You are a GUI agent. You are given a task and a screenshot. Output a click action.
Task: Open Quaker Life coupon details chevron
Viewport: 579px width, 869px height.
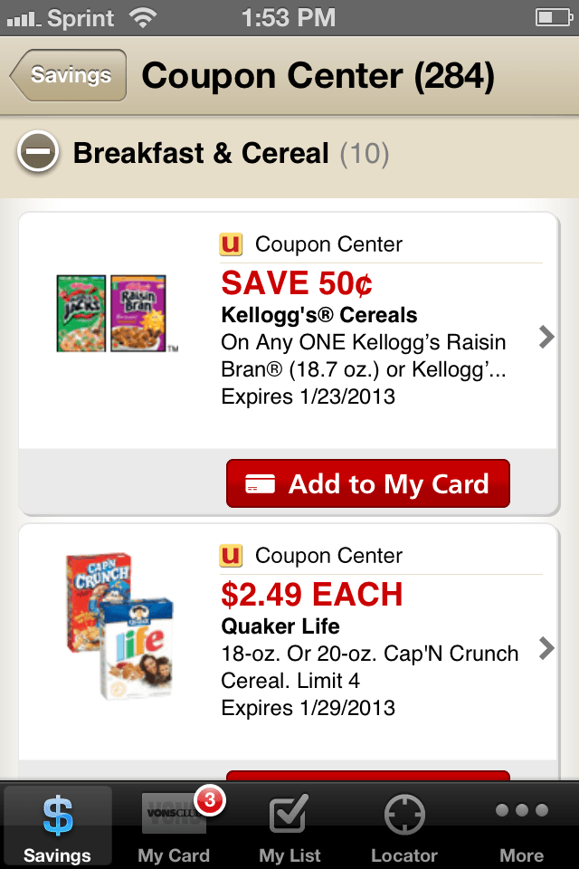pos(546,648)
